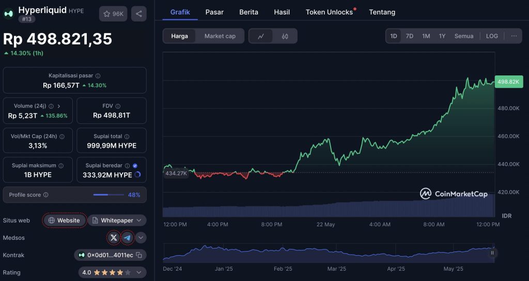The width and height of the screenshot is (529, 281).
Task: Click info icon next to Suplai maksimum
Action: click(61, 166)
